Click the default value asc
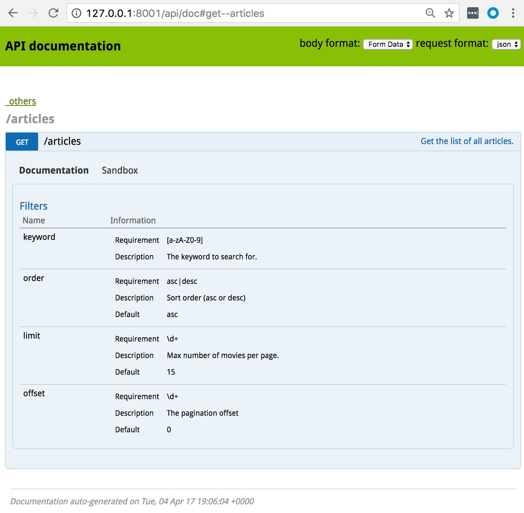This screenshot has height=513, width=524. tap(172, 315)
